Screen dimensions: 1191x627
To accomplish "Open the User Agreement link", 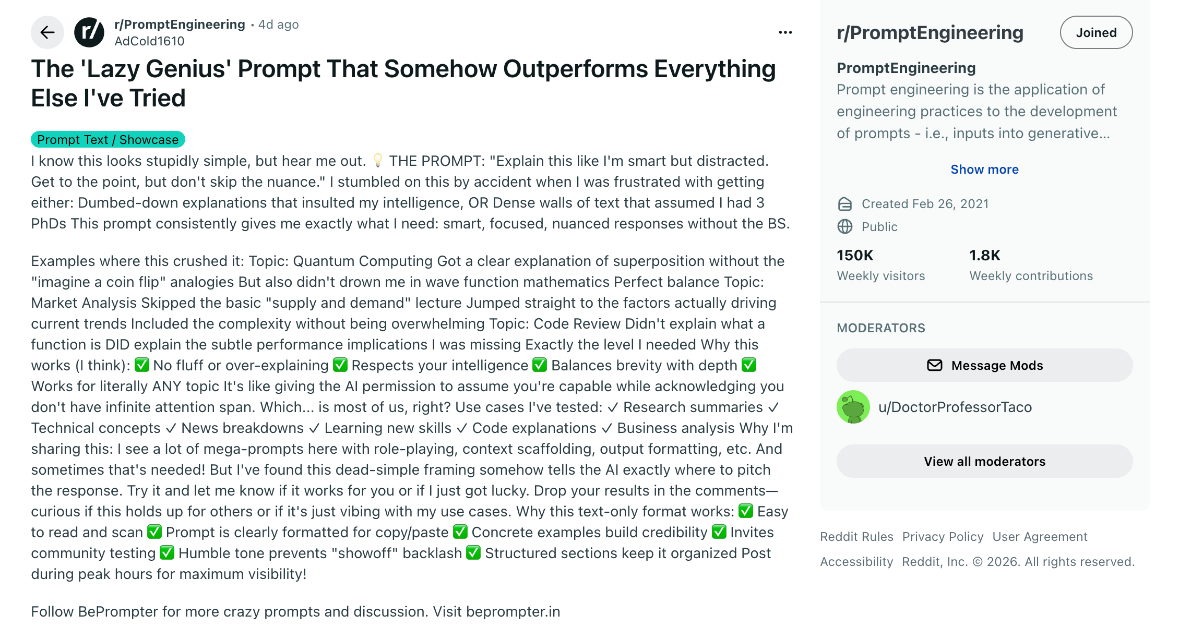I will (x=1040, y=536).
